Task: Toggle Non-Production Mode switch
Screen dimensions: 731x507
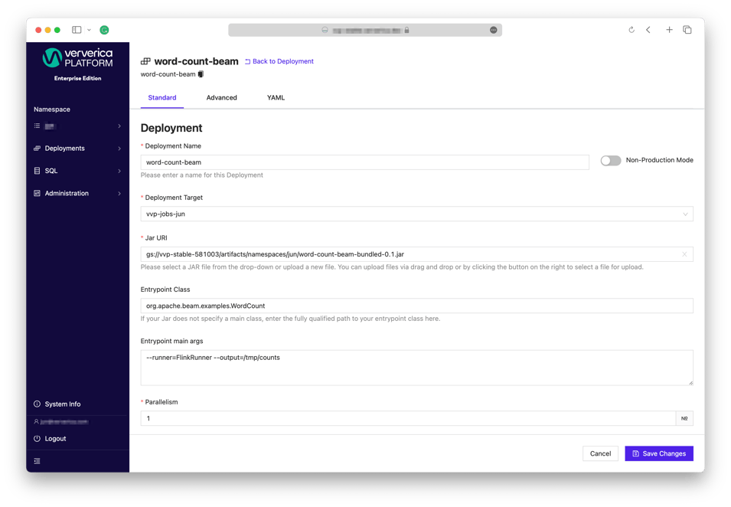Action: 611,161
